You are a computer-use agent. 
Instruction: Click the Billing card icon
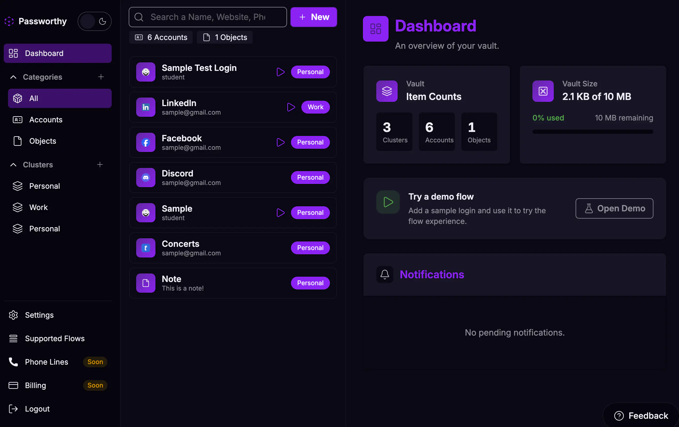pos(13,385)
